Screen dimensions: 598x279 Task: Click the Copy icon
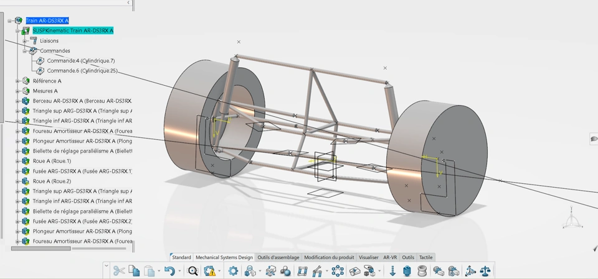coord(134,271)
